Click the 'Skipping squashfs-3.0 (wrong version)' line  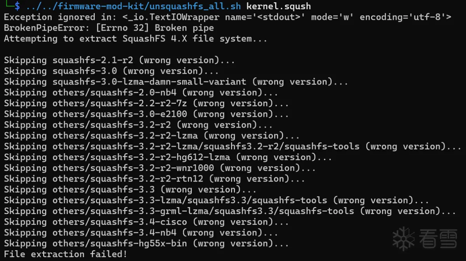point(111,71)
